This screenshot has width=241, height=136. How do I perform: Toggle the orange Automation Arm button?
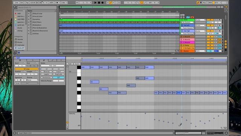(110, 3)
